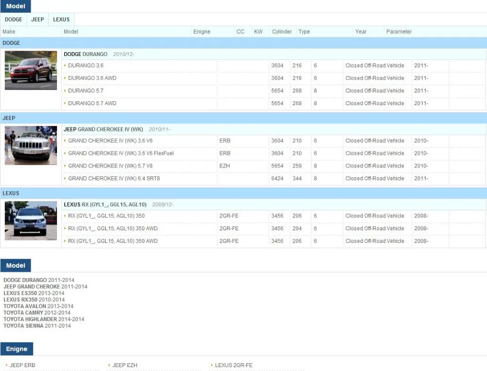Image resolution: width=487 pixels, height=371 pixels.
Task: Click the CC column header
Action: click(240, 32)
